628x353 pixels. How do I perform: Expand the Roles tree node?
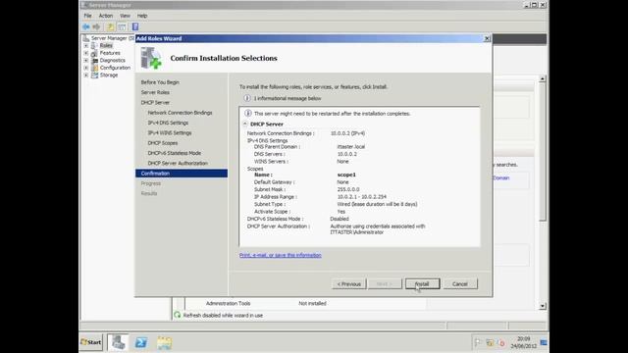click(85, 46)
